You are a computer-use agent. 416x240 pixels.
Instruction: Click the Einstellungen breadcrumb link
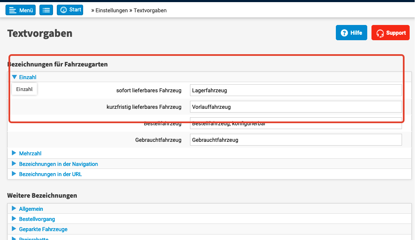tap(111, 11)
